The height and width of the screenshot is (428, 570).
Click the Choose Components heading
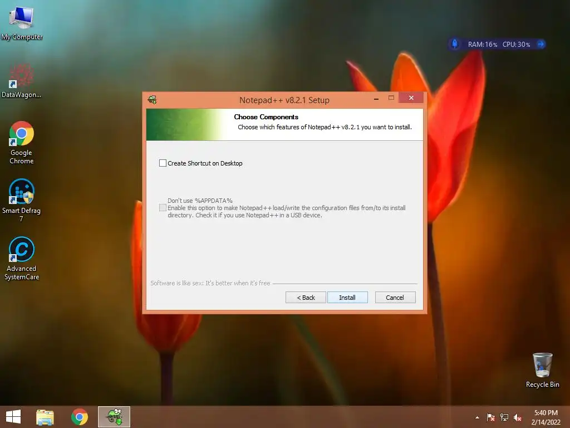coord(266,117)
